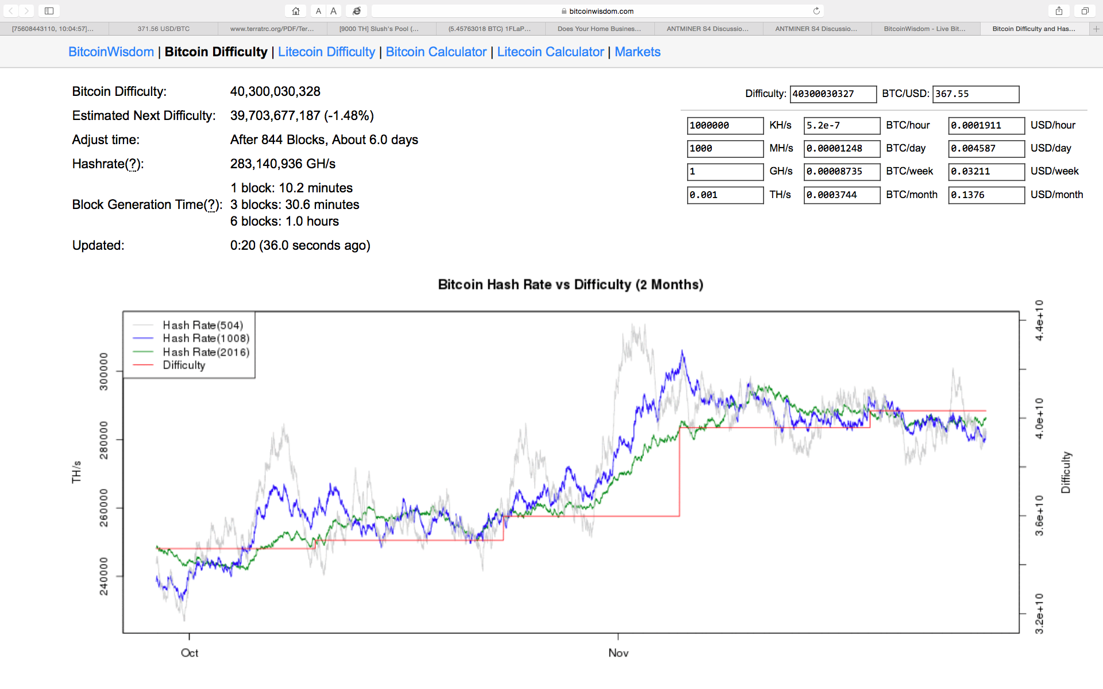Screen dimensions: 1103x689
Task: Decrease text size with small A
Action: coord(318,11)
